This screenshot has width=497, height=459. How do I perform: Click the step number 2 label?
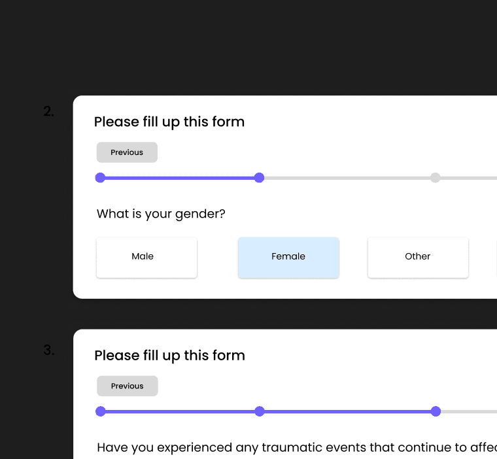(x=49, y=112)
